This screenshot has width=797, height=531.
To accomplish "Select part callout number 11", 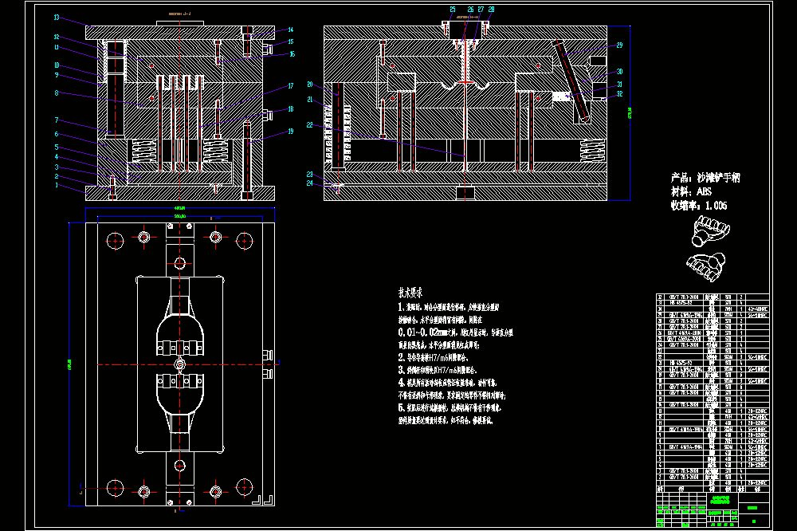I will click(x=57, y=47).
